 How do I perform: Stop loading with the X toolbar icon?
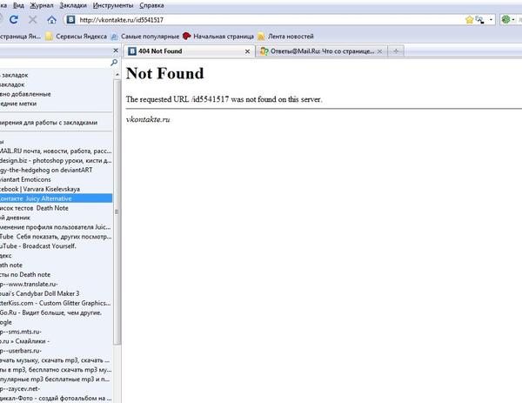[33, 20]
